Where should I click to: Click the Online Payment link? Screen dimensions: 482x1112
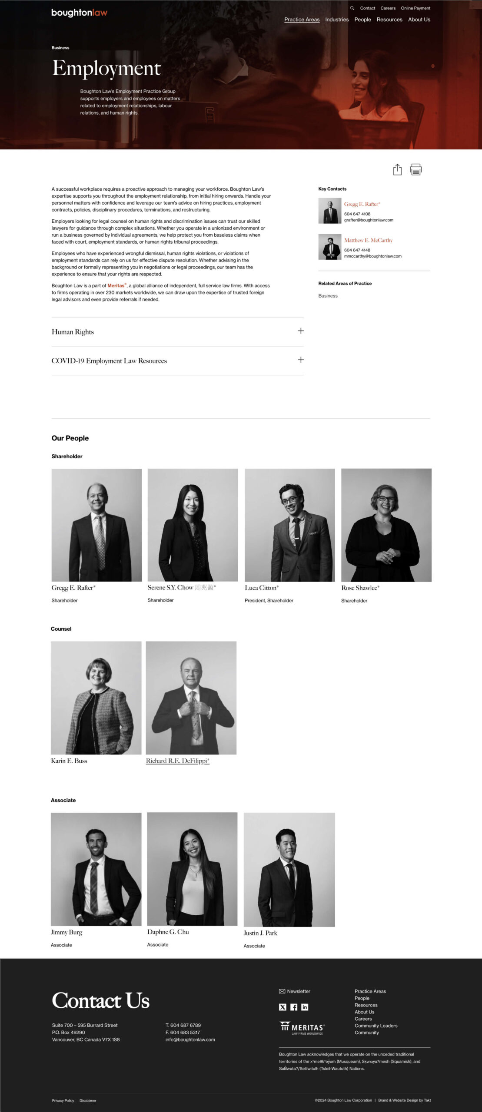(416, 8)
